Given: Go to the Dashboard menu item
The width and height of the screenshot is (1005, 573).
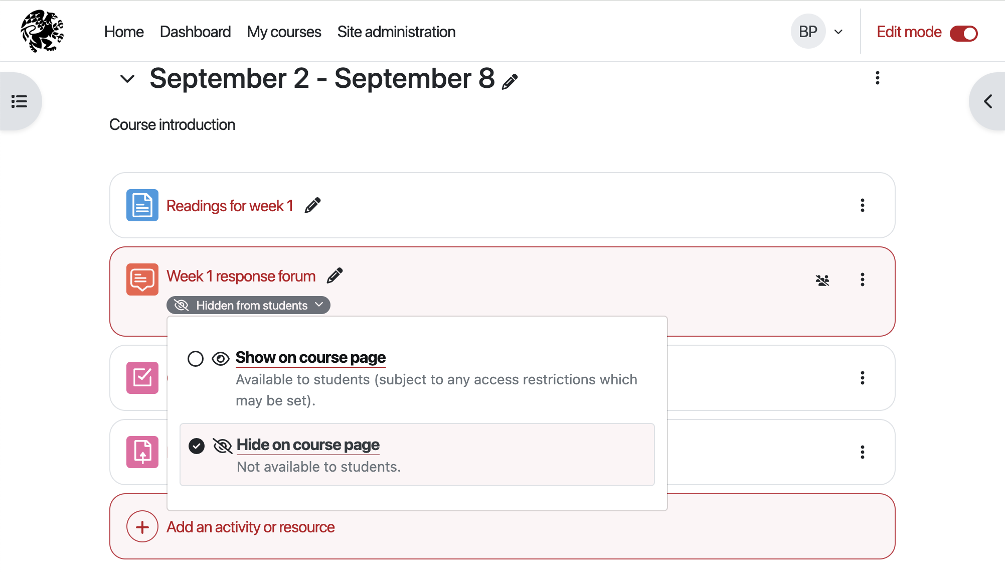Looking at the screenshot, I should point(195,32).
